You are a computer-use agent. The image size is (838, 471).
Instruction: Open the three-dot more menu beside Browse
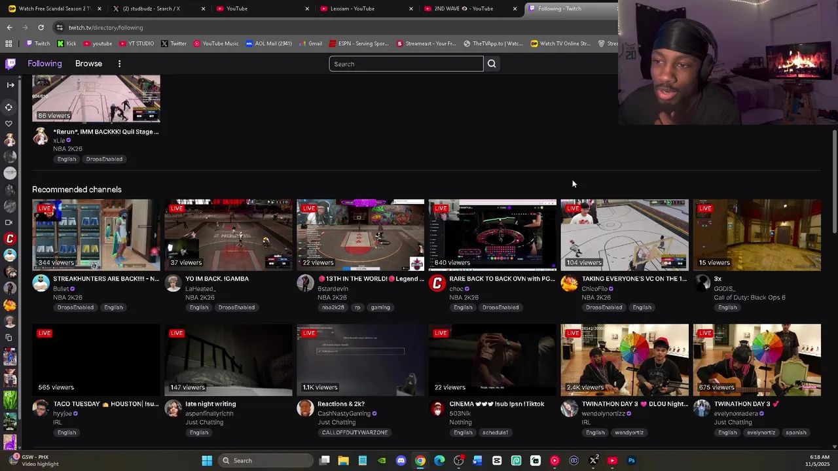119,63
